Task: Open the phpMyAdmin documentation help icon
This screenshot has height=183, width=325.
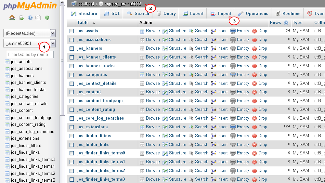Action: click(30, 18)
